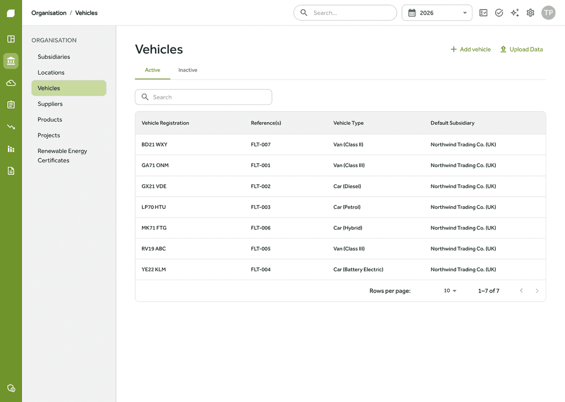Switch to the Inactive tab
This screenshot has height=402, width=565.
point(188,70)
